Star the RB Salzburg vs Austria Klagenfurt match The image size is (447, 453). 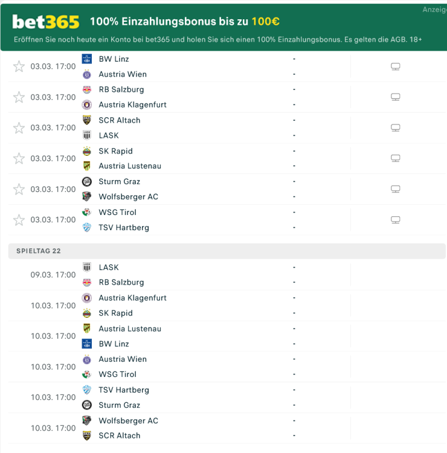(x=19, y=97)
